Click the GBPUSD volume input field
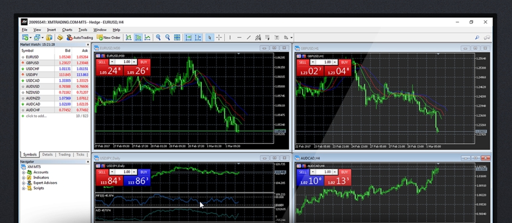 point(327,62)
